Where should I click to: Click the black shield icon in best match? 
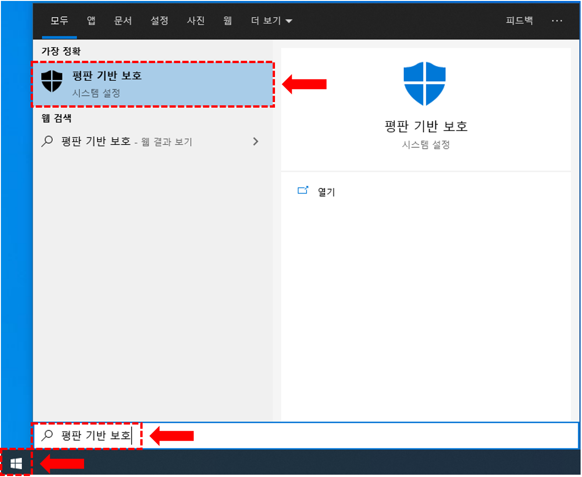point(52,81)
